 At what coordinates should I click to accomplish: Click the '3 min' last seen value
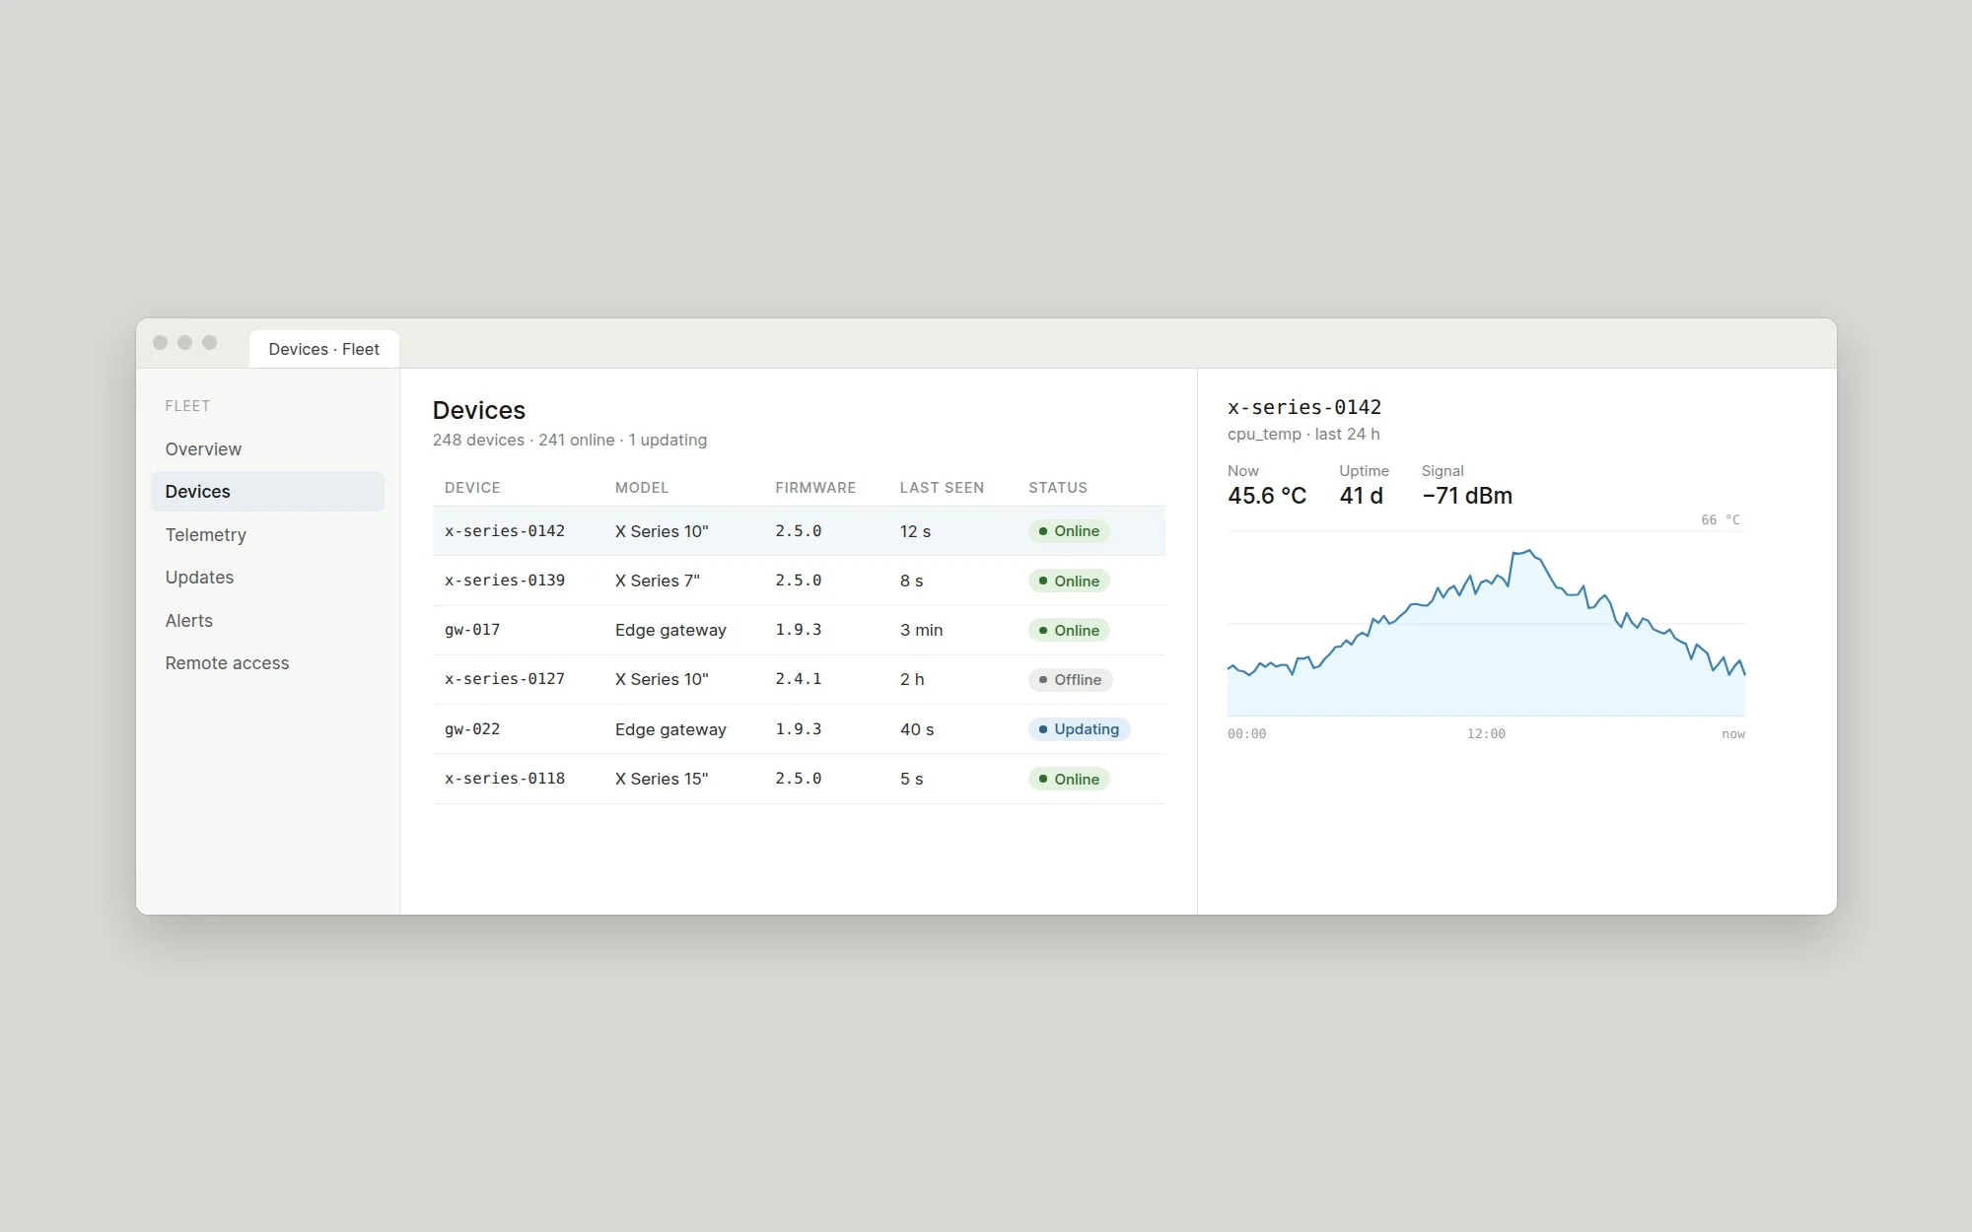[921, 630]
